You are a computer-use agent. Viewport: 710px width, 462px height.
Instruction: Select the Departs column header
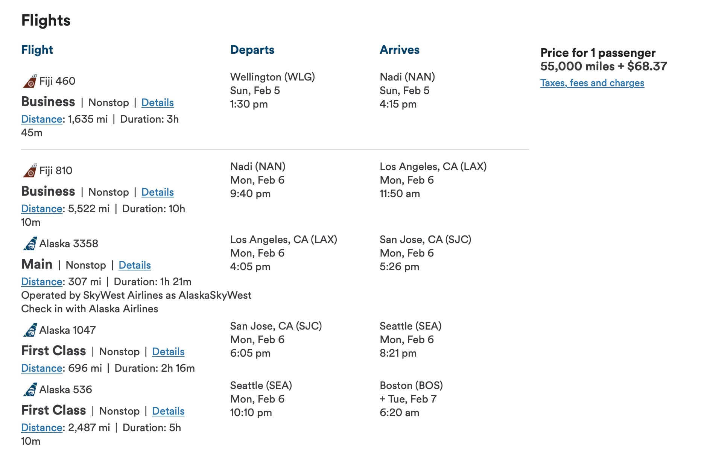252,49
